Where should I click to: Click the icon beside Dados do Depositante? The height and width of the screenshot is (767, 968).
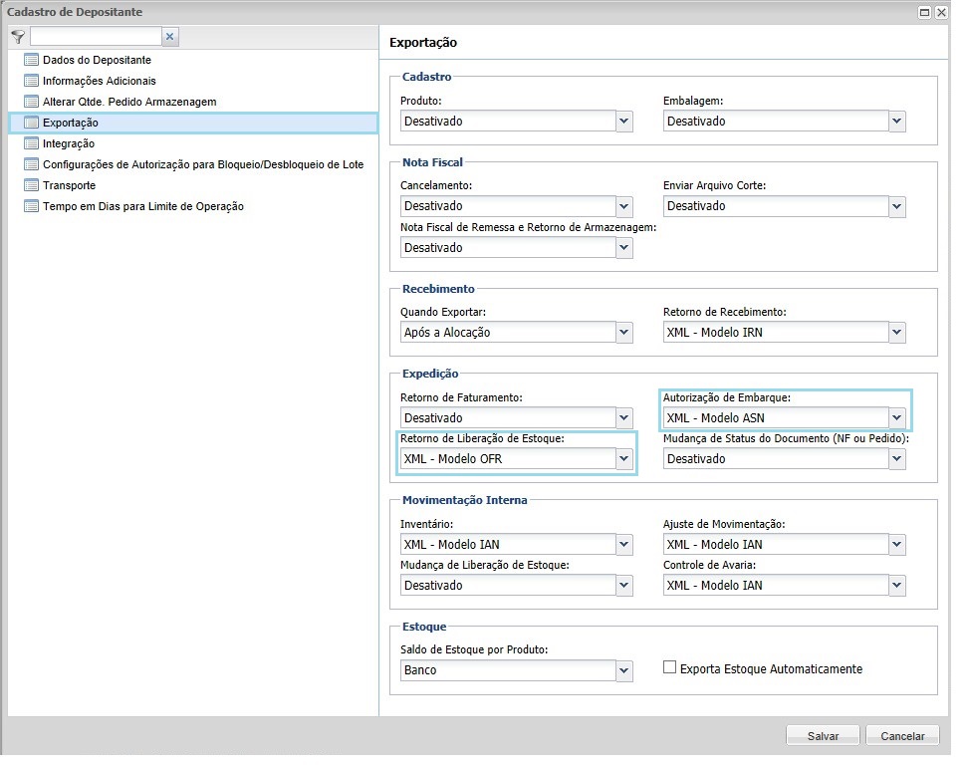tap(30, 60)
